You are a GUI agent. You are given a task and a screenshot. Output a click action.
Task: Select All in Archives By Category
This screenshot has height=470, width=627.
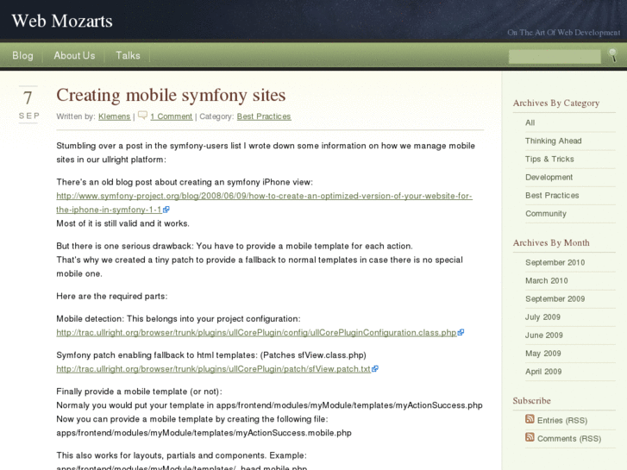tap(530, 122)
